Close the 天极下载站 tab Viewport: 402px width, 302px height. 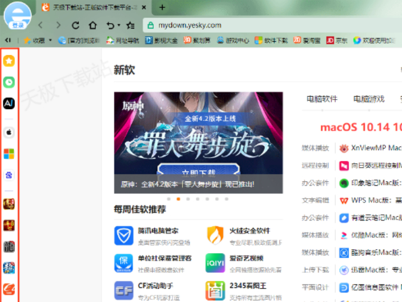tap(144, 7)
